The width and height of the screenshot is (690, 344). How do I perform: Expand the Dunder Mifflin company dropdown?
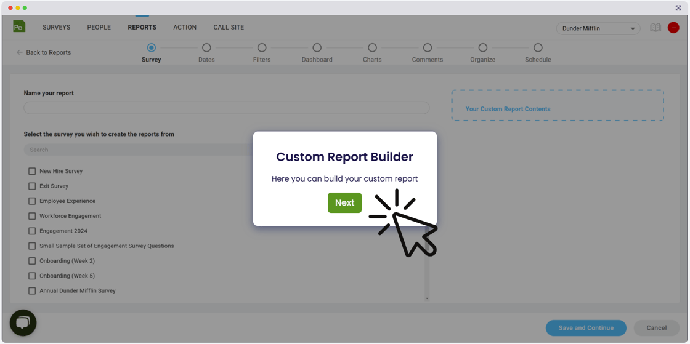click(x=598, y=28)
